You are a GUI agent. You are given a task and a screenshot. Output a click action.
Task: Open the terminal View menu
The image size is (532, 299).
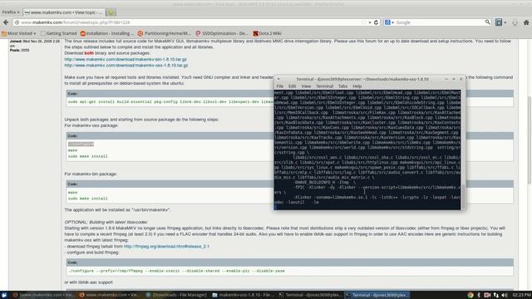(x=306, y=86)
